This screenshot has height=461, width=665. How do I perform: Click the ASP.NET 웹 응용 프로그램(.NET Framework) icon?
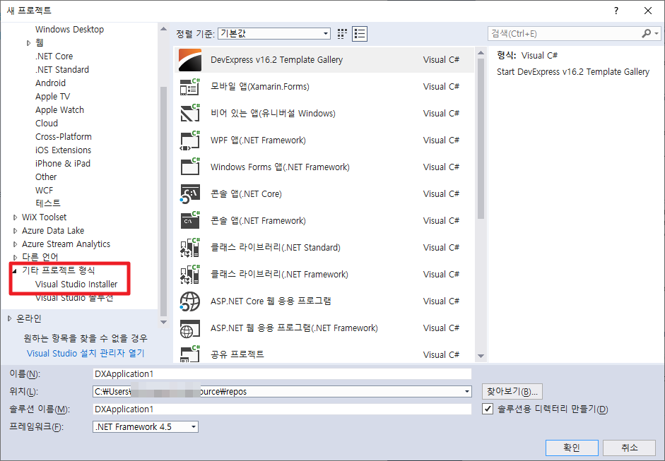(x=189, y=328)
